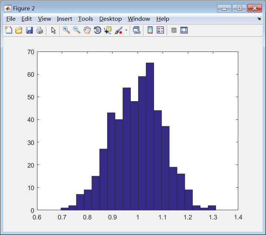This screenshot has height=235, width=266.
Task: Save the figure with the floppy icon
Action: click(29, 30)
